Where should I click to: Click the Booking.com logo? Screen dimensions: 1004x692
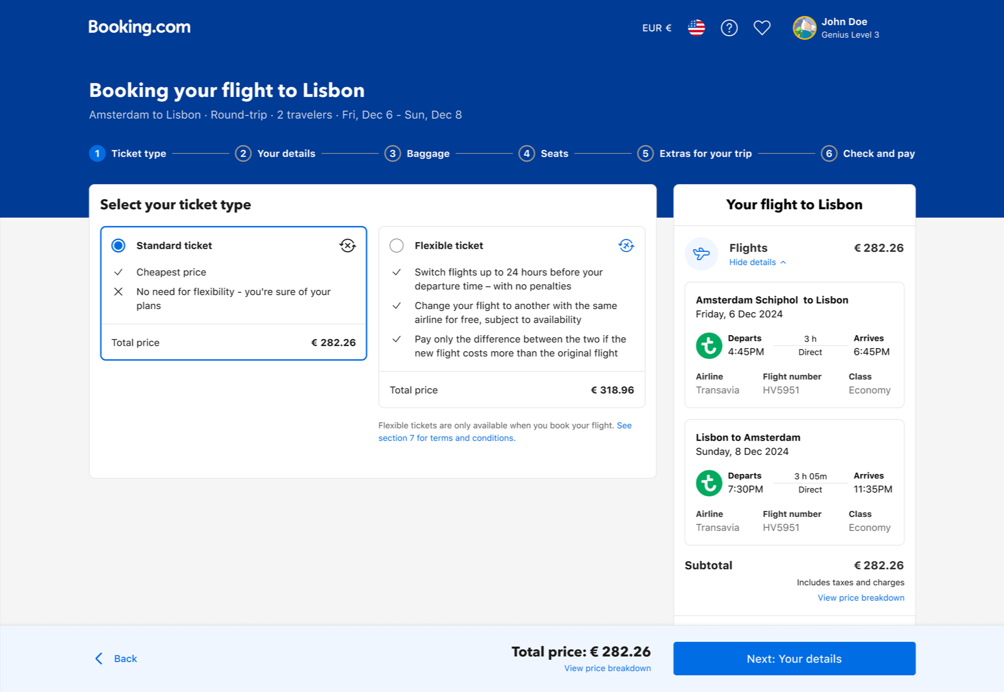point(139,27)
